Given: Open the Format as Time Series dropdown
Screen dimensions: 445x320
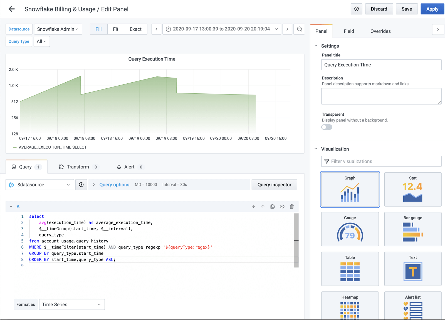Looking at the screenshot, I should [72, 304].
